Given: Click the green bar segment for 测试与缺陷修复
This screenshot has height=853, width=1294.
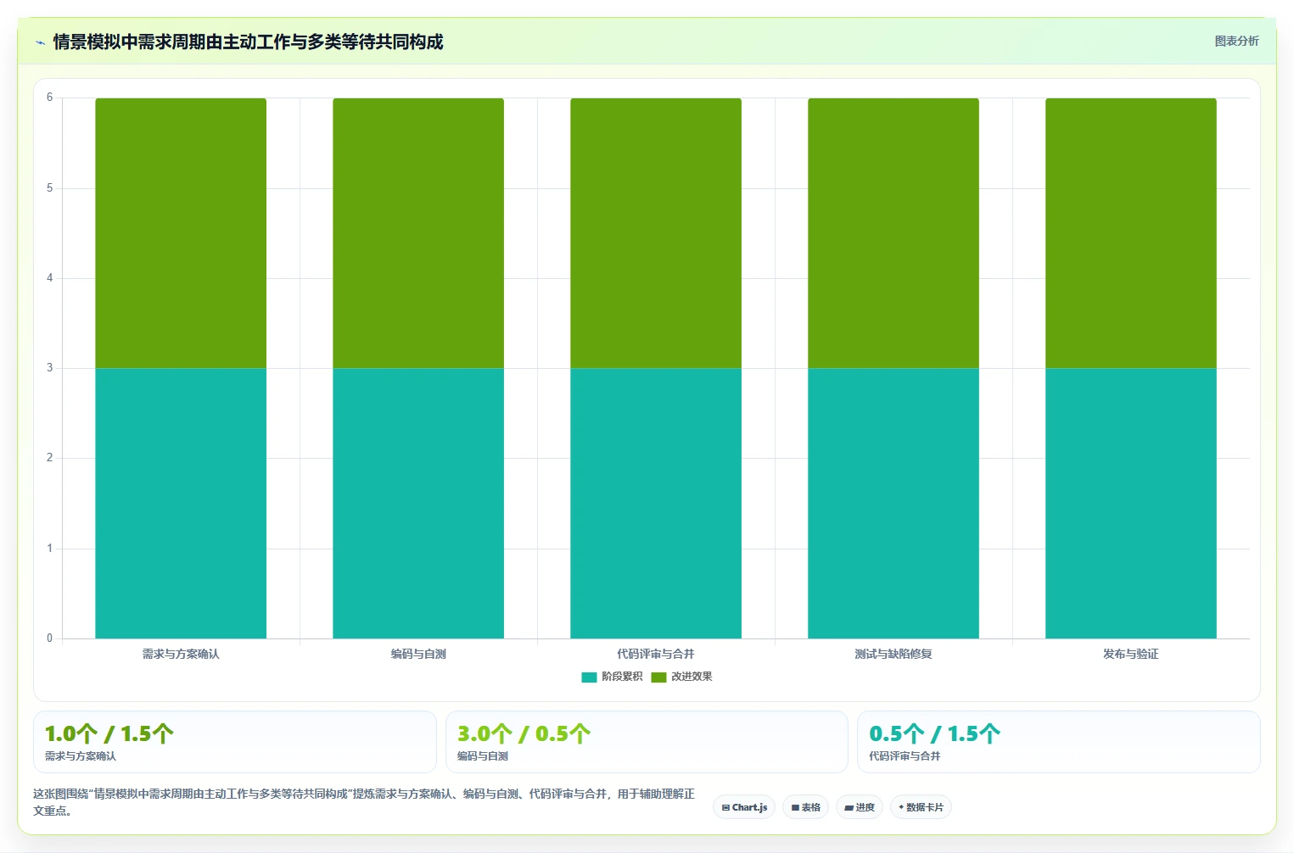Looking at the screenshot, I should pos(893,233).
